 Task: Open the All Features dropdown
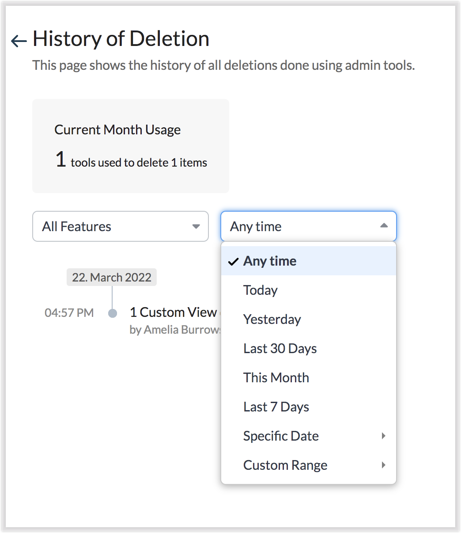click(120, 226)
